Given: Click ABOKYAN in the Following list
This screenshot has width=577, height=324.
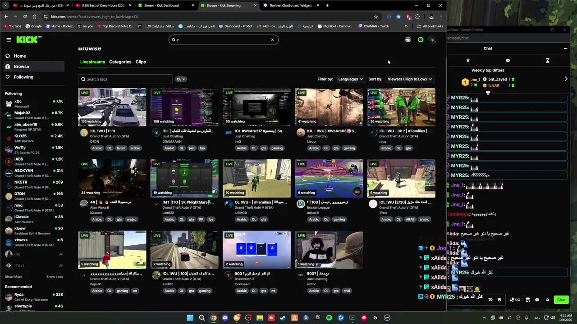Looking at the screenshot, I should click(34, 173).
